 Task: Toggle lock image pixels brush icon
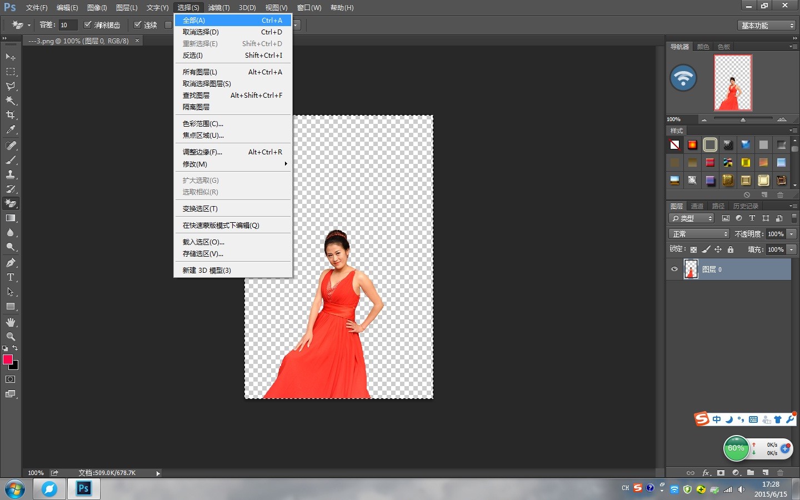(706, 249)
